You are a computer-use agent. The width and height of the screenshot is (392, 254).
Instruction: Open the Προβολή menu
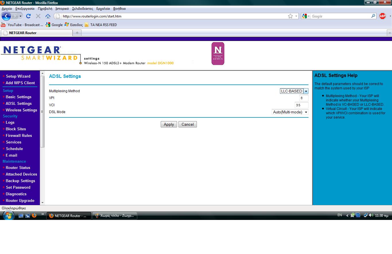pos(45,9)
